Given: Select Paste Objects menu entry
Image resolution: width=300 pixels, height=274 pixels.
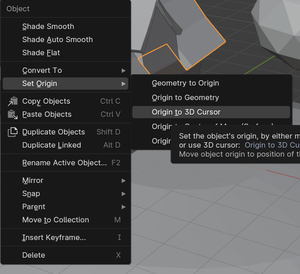Looking at the screenshot, I should [65, 114].
